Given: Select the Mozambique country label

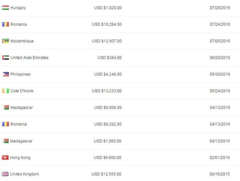Looking at the screenshot, I should tap(22, 41).
